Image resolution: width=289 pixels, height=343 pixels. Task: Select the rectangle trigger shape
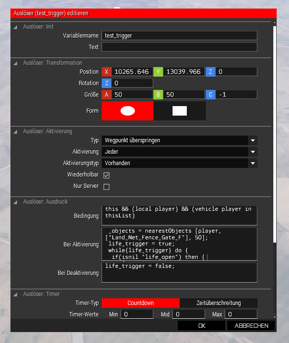(180, 111)
